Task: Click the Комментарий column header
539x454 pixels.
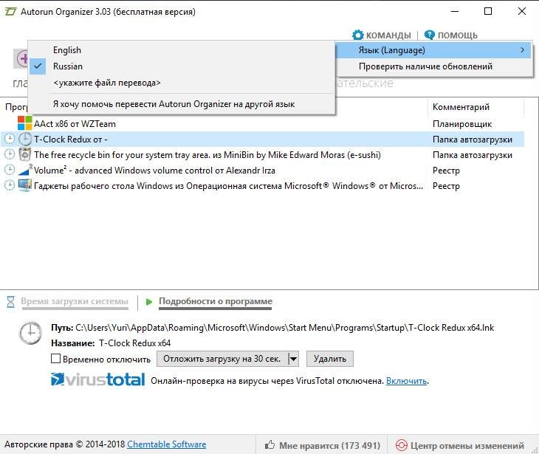Action: (476, 107)
